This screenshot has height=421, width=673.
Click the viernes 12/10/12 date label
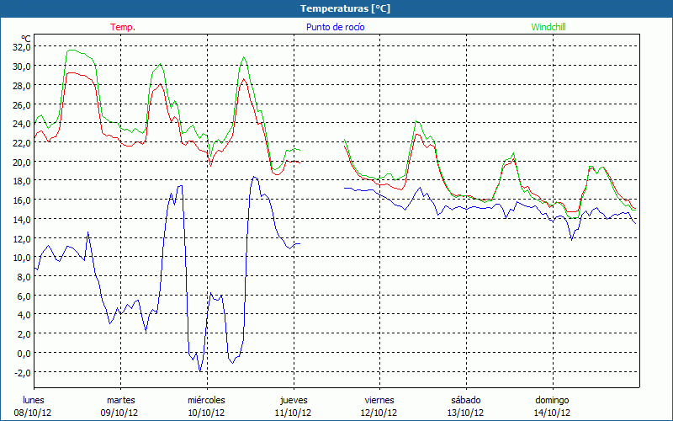click(x=380, y=407)
